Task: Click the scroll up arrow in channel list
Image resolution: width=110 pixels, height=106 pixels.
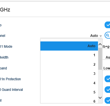Action: pyautogui.click(x=100, y=44)
